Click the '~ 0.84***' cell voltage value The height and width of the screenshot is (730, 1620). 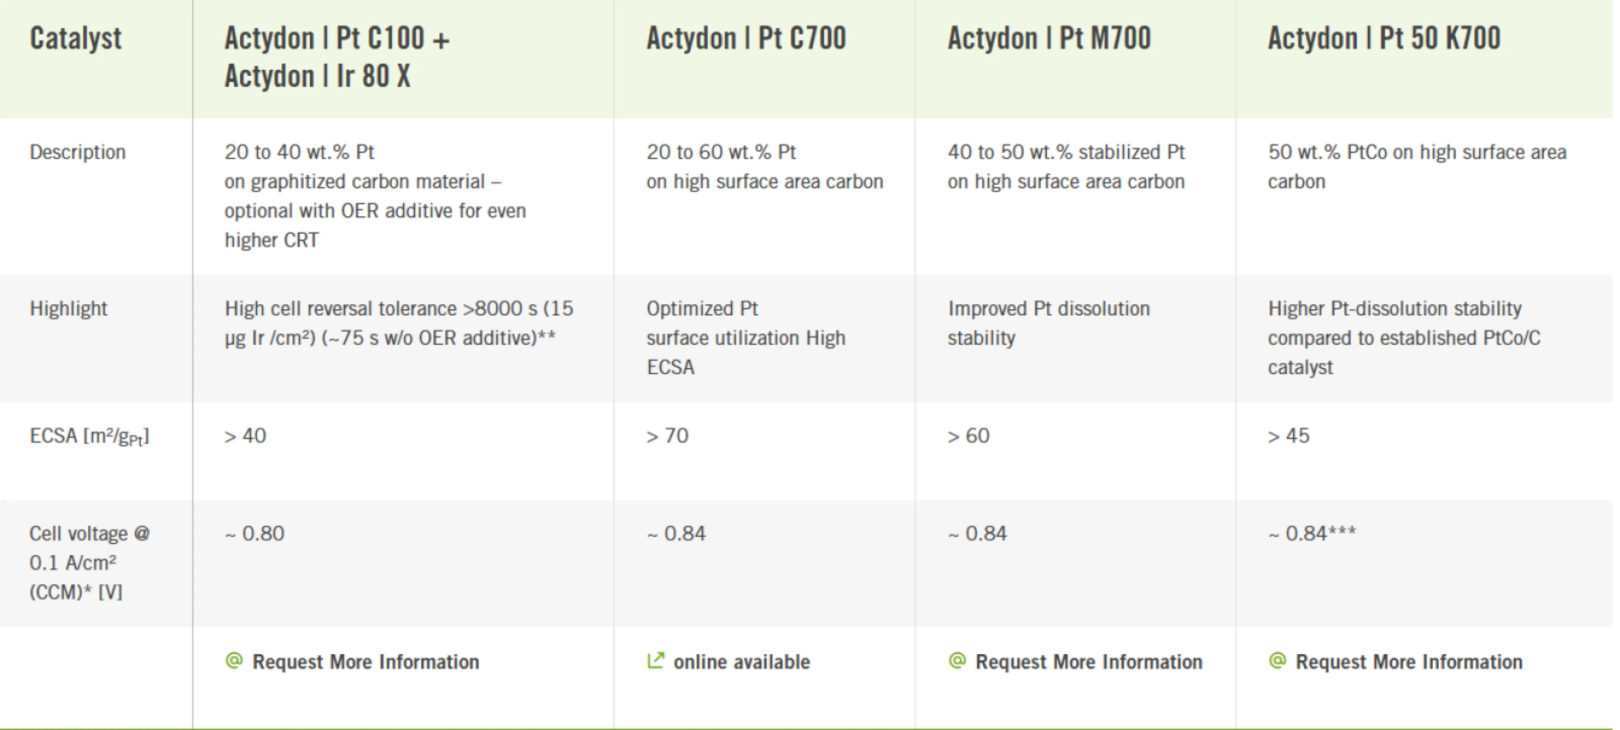point(1312,533)
